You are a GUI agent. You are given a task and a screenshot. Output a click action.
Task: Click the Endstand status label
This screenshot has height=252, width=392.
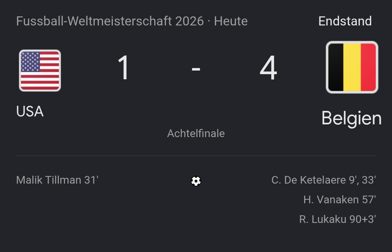pyautogui.click(x=345, y=21)
